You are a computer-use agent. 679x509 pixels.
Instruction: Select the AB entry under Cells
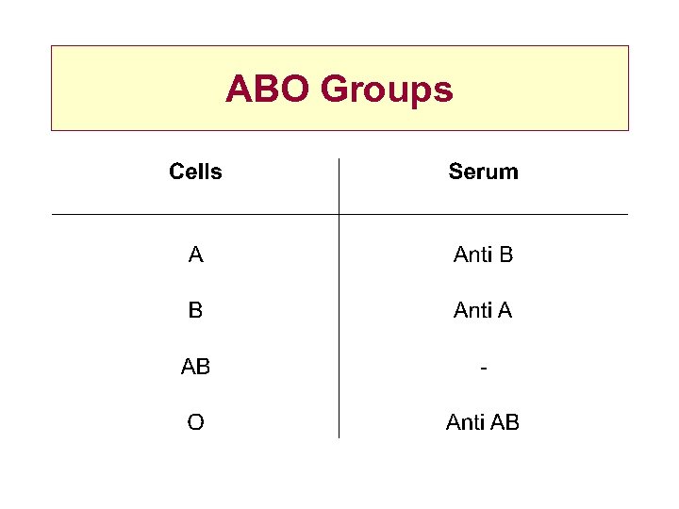pyautogui.click(x=195, y=367)
